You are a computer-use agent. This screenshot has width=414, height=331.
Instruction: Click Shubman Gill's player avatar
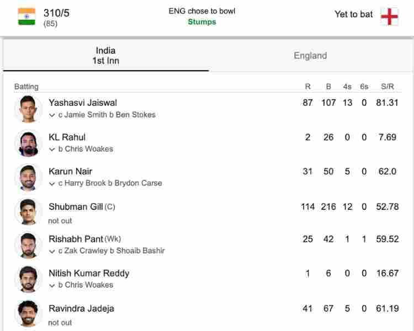(x=28, y=211)
